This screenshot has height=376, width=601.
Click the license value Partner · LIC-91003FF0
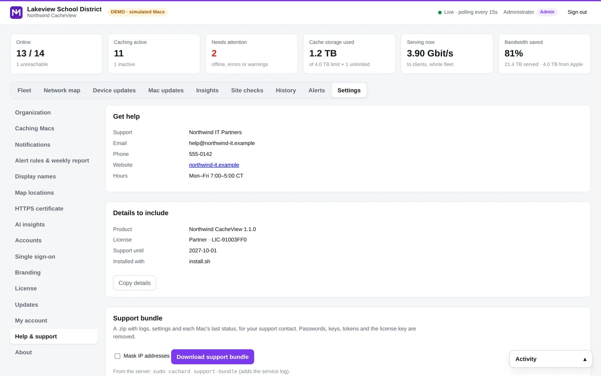(218, 240)
